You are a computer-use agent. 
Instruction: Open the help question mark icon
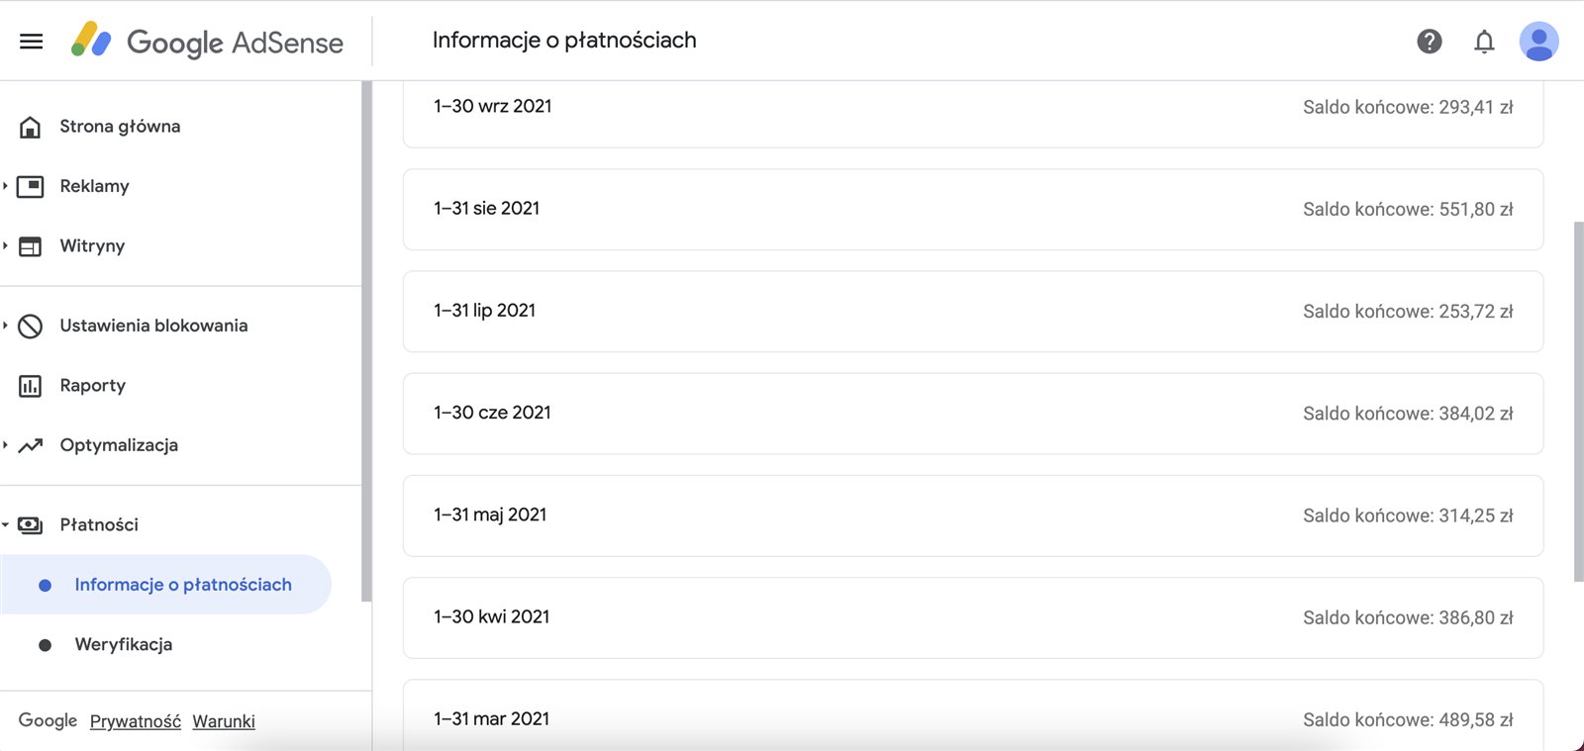(1429, 41)
